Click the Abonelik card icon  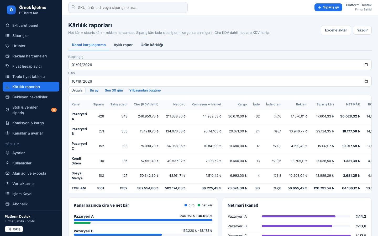point(7,204)
